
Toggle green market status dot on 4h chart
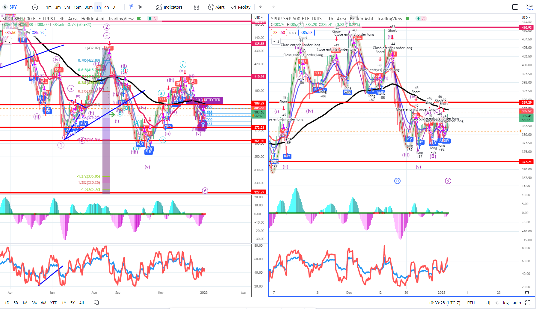click(150, 19)
